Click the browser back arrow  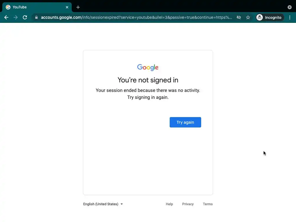coord(6,17)
